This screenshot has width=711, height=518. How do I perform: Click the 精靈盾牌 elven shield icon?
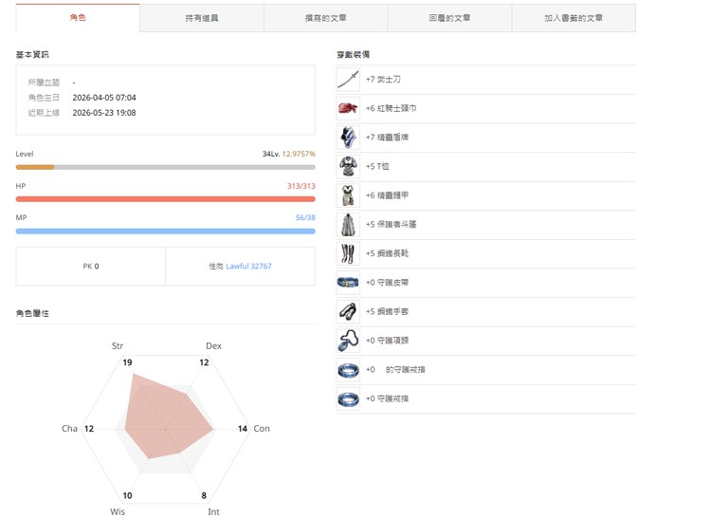[348, 138]
